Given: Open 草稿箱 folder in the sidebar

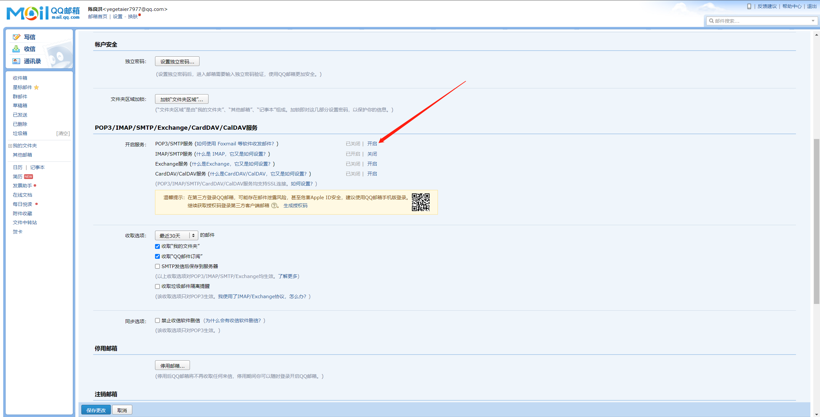Looking at the screenshot, I should 20,106.
